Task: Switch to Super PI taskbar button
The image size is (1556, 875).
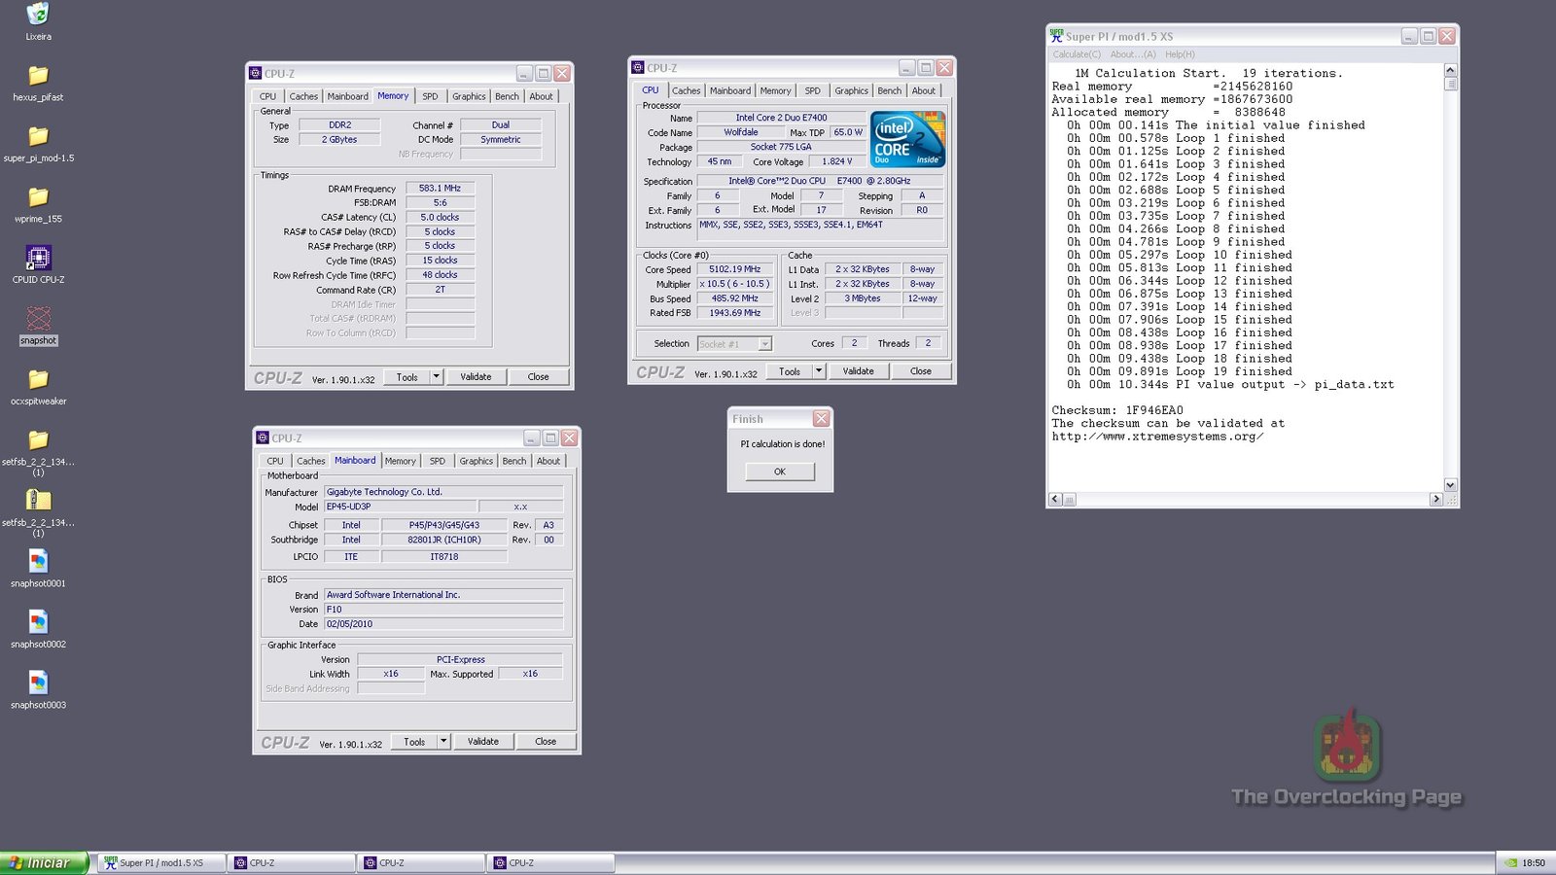Action: tap(160, 862)
